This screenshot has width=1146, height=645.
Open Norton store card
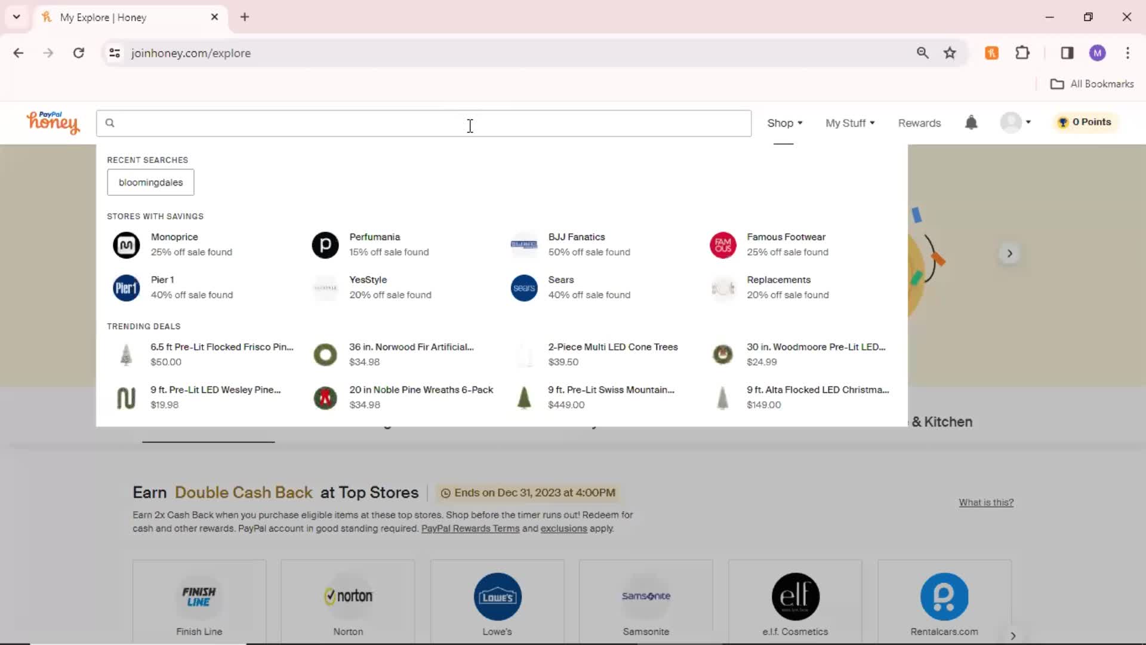pos(348,602)
